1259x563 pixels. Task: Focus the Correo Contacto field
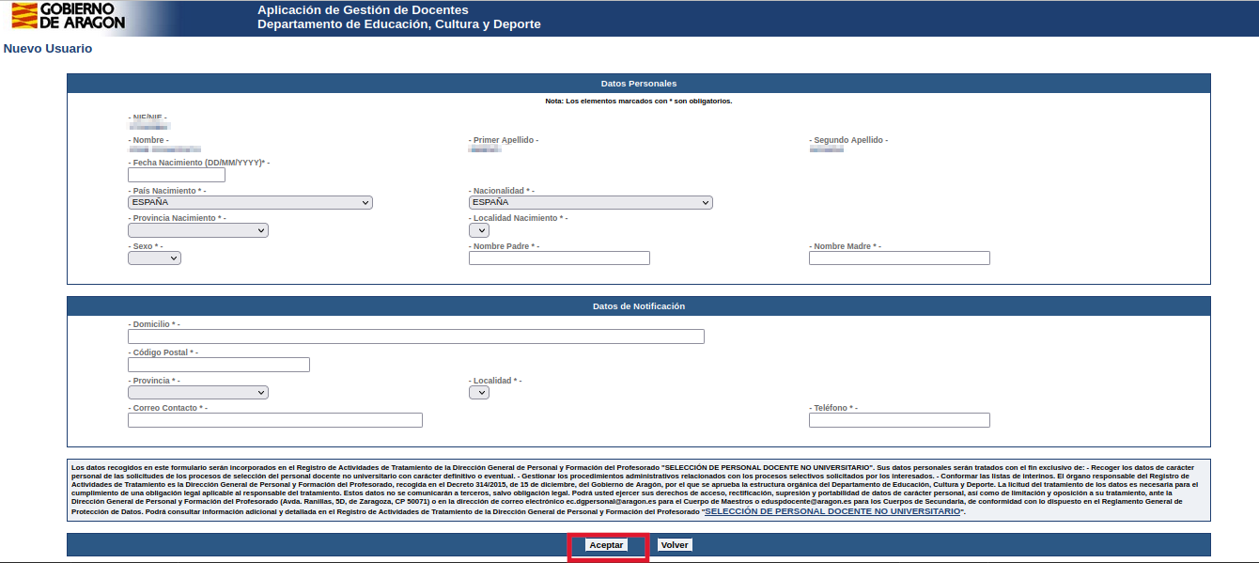275,420
